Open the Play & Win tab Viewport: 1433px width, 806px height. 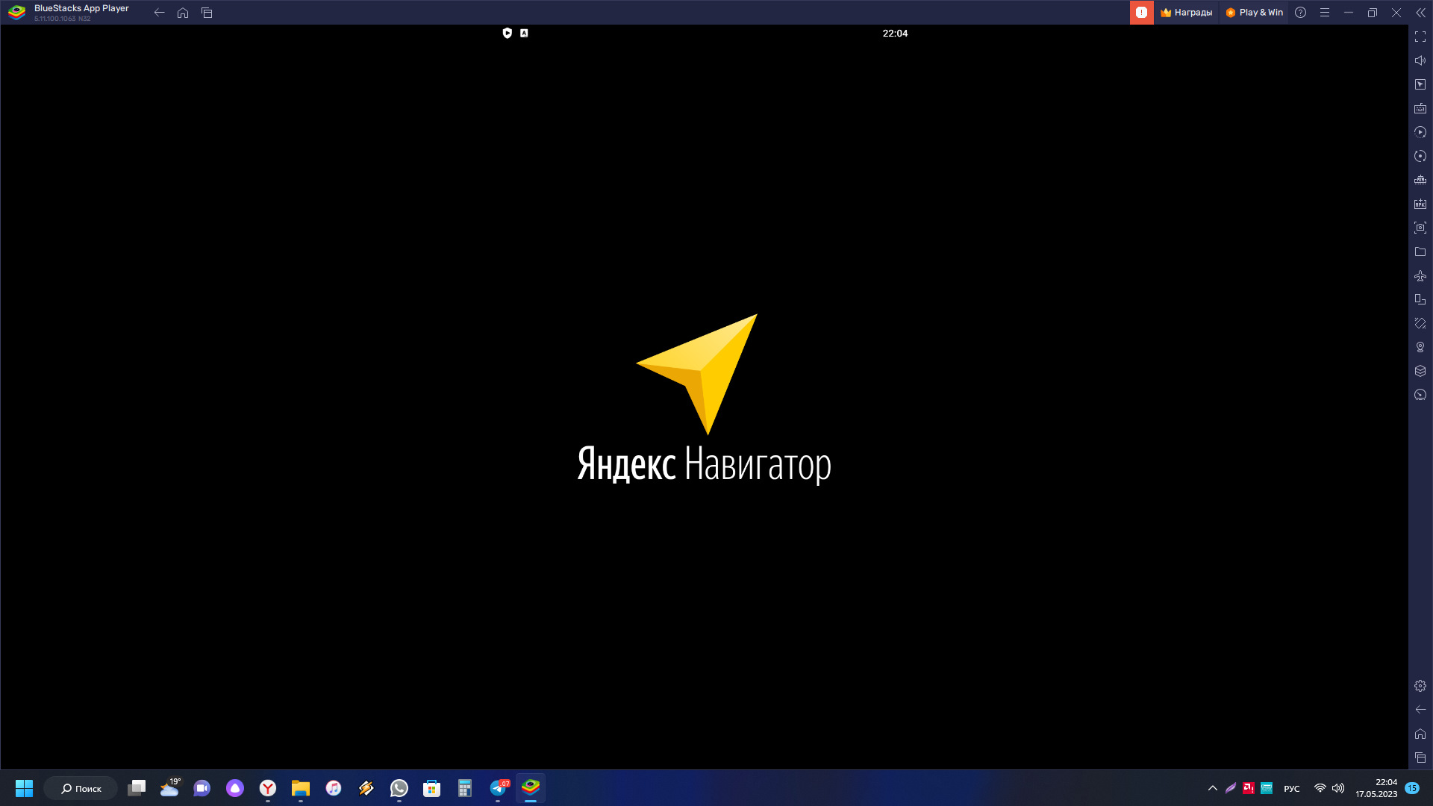[1254, 13]
